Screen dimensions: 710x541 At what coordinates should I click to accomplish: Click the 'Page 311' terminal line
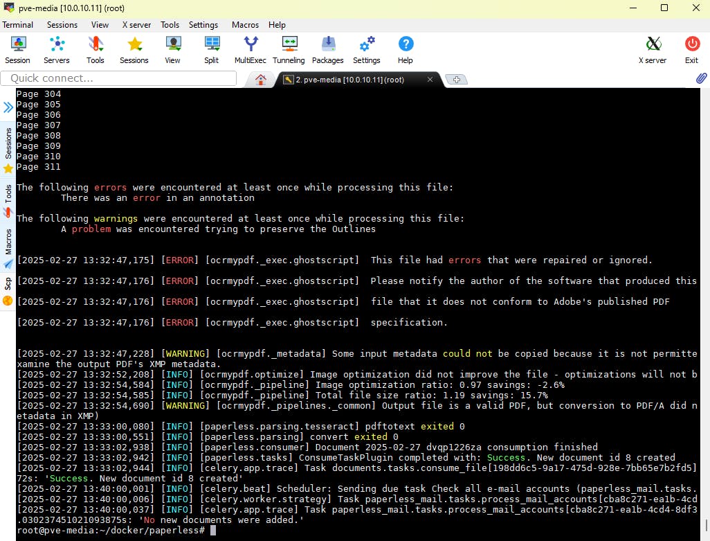click(x=39, y=167)
